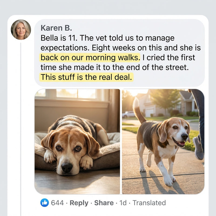Screen dimensions: 216x216
Task: Click the white car in the walking photo
Action: tap(129, 114)
